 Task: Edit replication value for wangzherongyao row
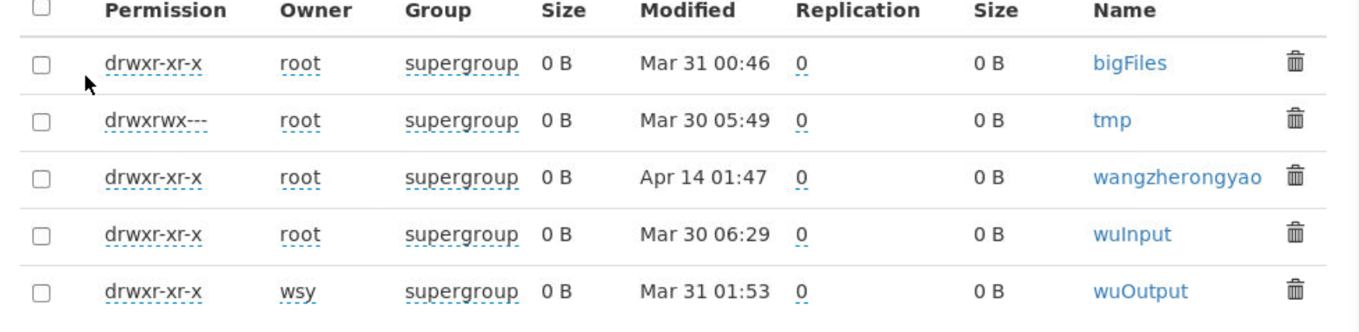pos(801,178)
